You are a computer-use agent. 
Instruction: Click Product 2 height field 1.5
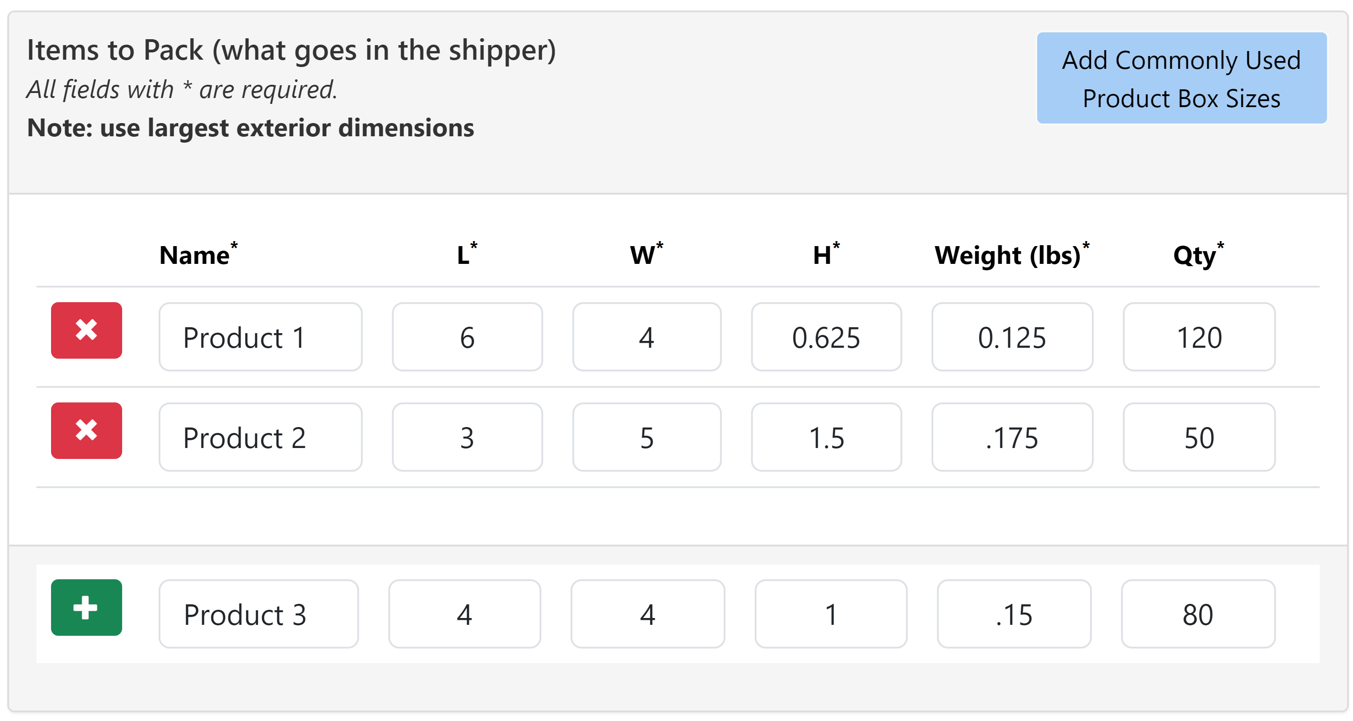coord(826,437)
